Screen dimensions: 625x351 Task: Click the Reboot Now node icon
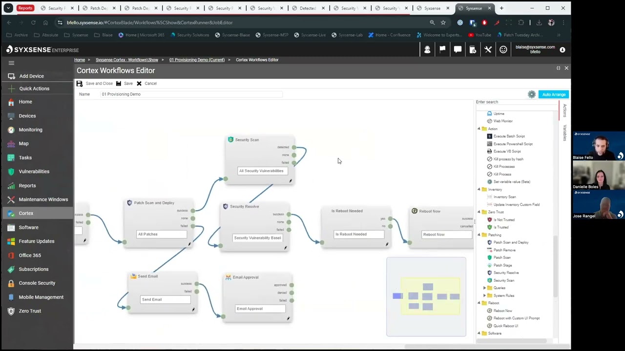point(415,211)
